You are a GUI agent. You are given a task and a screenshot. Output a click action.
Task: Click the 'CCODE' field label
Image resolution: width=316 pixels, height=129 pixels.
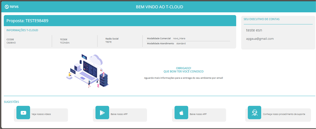tap(10, 39)
